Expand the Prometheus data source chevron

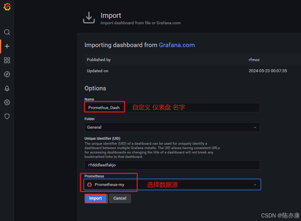[255, 185]
